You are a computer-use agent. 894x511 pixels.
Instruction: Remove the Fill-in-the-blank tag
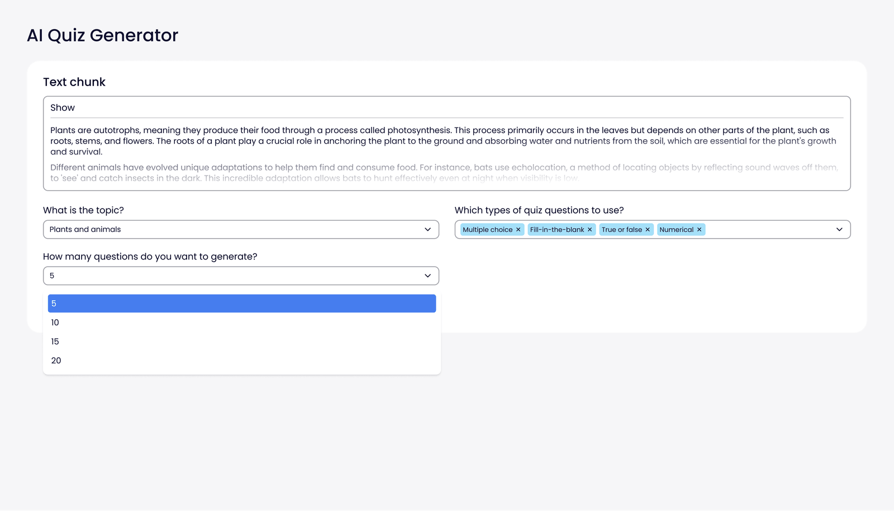[x=589, y=230]
